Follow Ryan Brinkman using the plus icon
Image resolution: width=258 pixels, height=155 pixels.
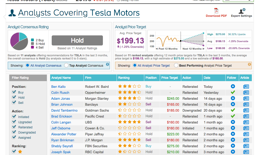(233, 140)
